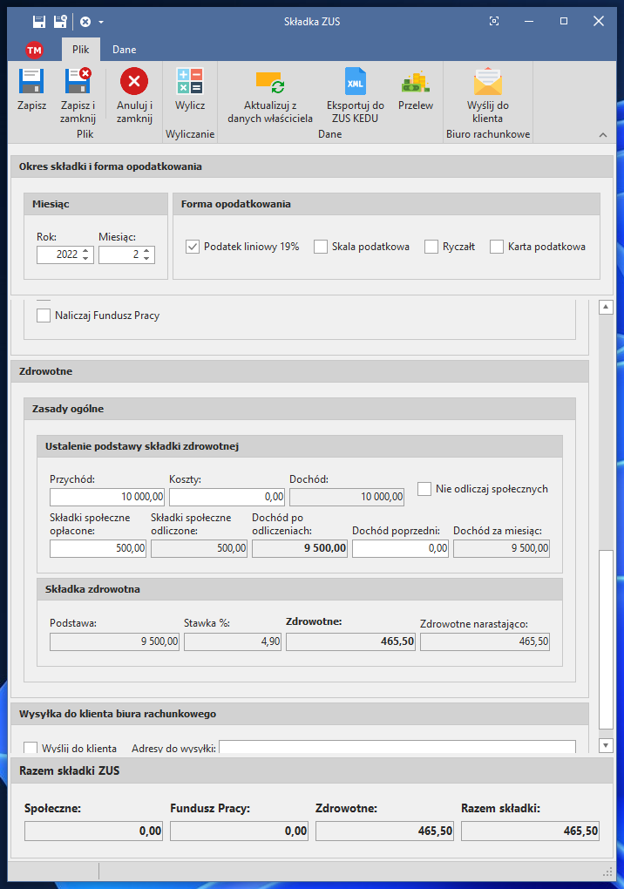
Task: Uncheck Podatek liniowy 19% checkbox
Action: (193, 247)
